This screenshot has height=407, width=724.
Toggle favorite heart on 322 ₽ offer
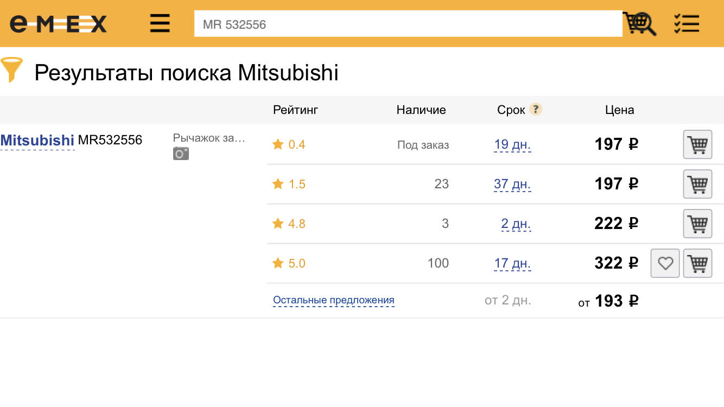(665, 263)
